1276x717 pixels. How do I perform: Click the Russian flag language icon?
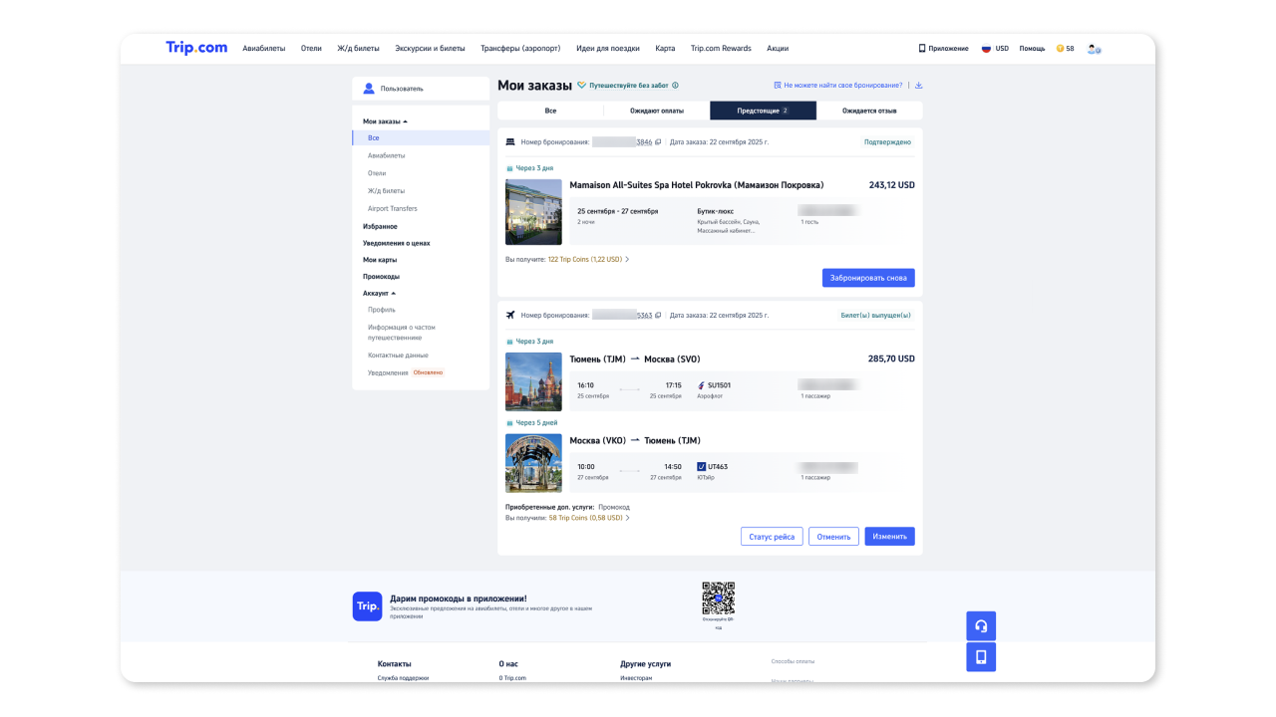[x=986, y=48]
